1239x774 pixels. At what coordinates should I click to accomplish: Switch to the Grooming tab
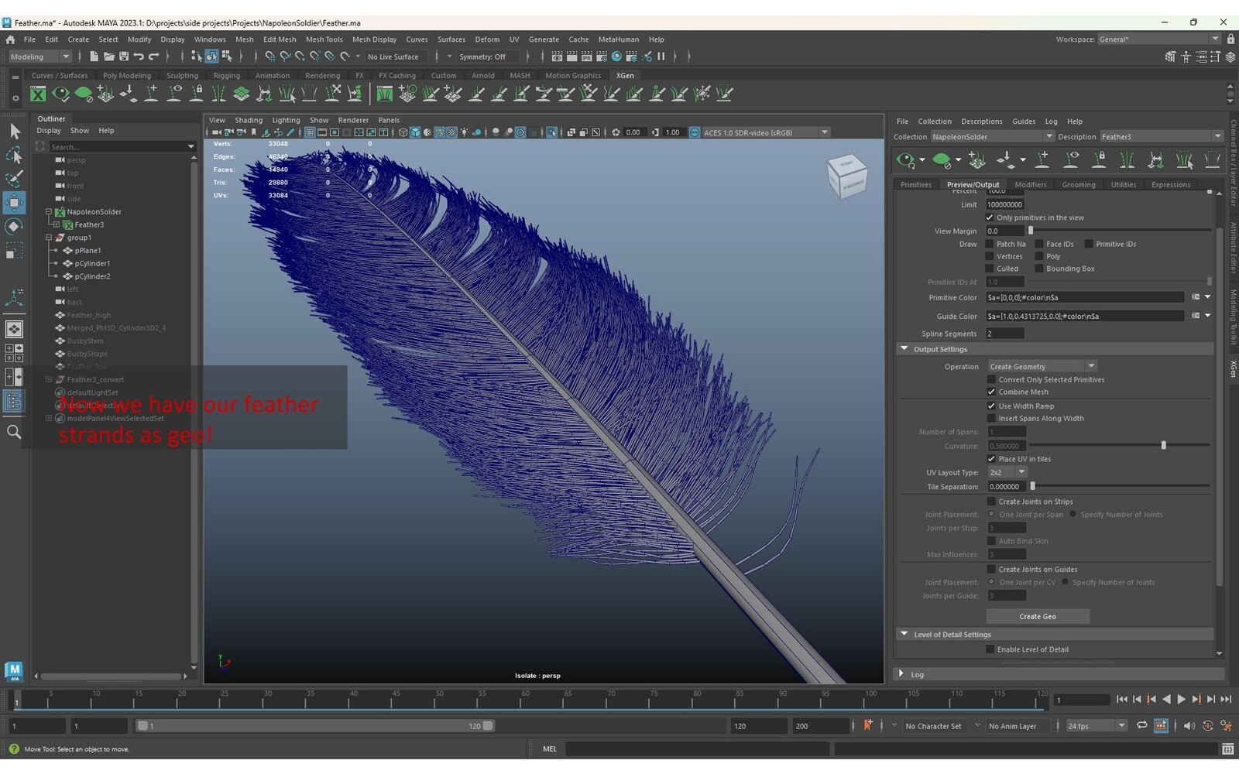(x=1078, y=185)
